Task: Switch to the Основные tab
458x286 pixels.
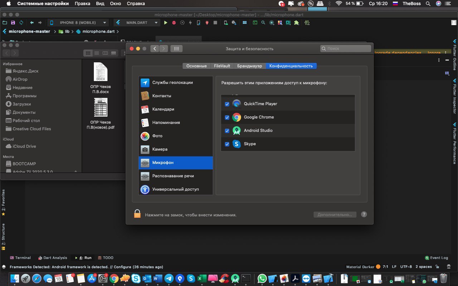Action: (x=196, y=66)
